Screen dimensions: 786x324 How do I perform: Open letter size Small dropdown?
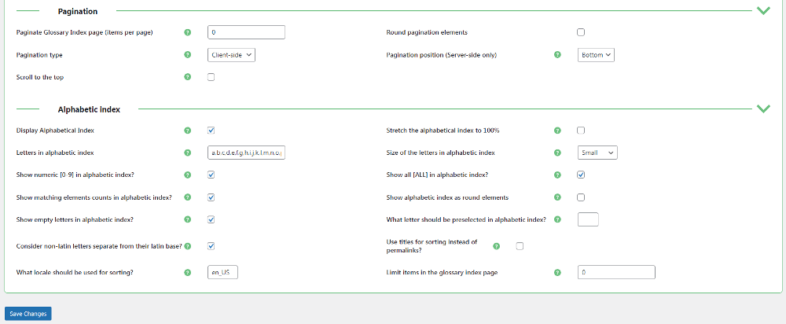click(597, 153)
